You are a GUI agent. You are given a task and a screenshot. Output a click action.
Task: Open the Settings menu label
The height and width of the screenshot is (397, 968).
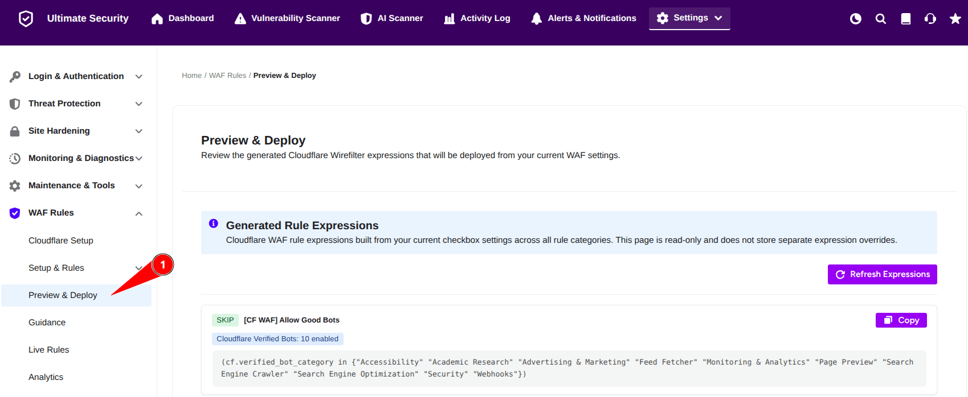click(x=691, y=18)
